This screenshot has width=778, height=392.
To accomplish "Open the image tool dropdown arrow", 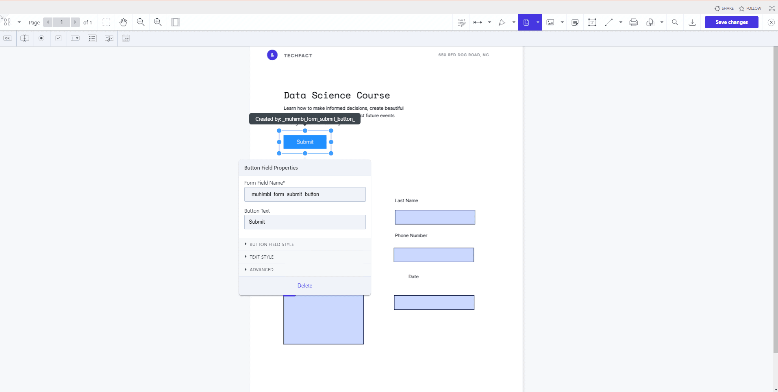I will tap(562, 22).
